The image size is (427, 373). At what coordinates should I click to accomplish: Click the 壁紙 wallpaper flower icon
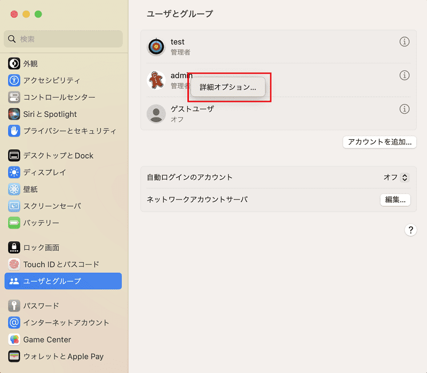[x=14, y=189]
